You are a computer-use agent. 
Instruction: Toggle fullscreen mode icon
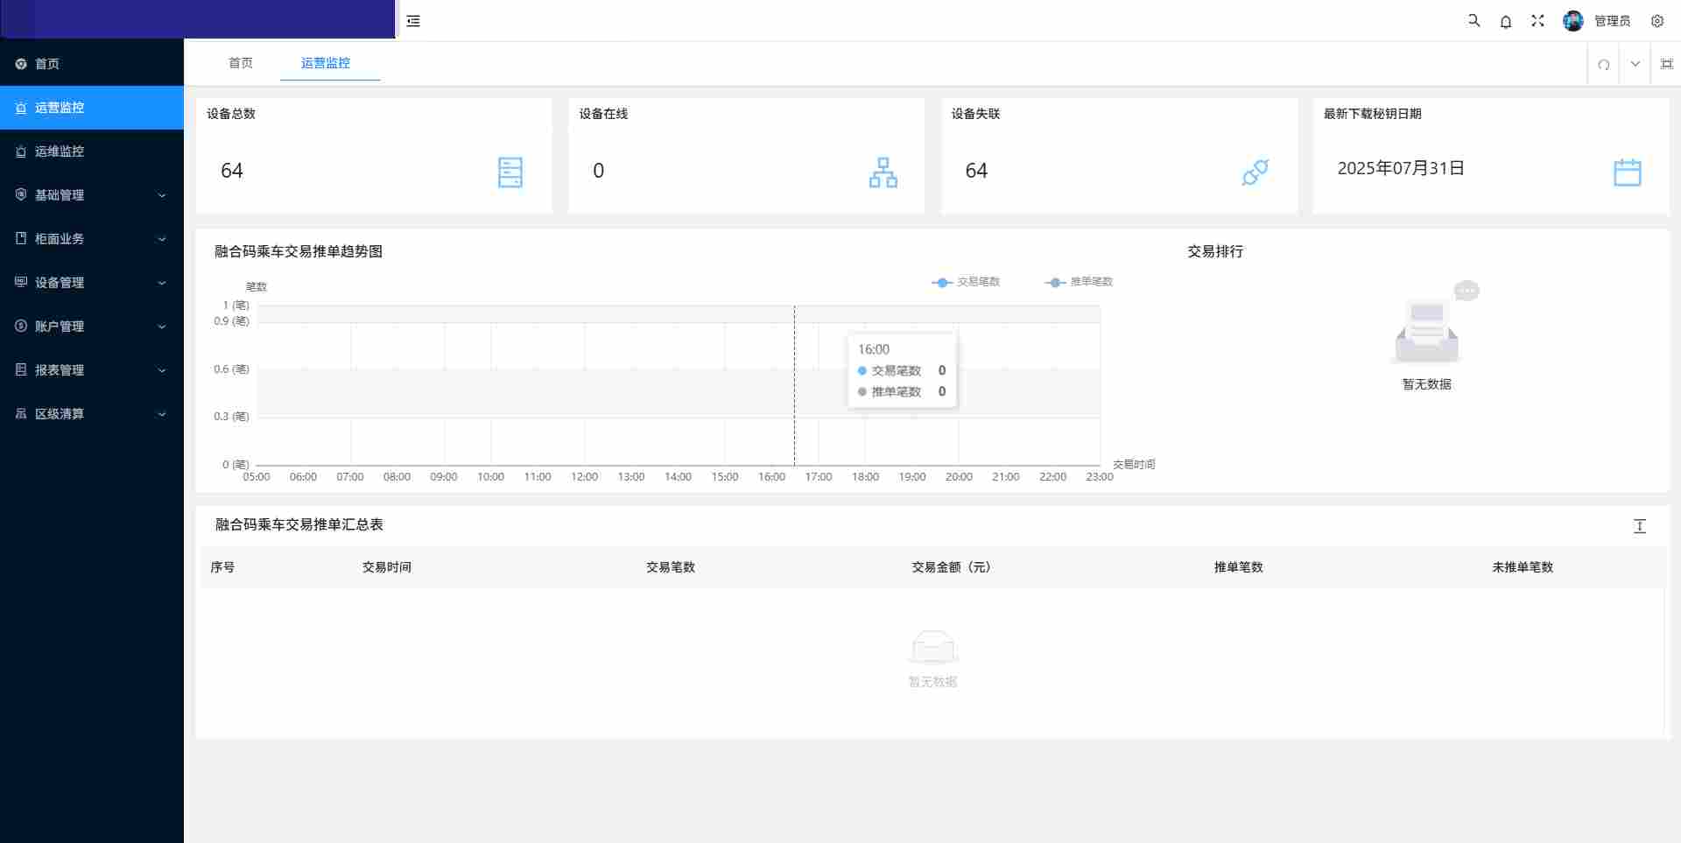click(1537, 20)
